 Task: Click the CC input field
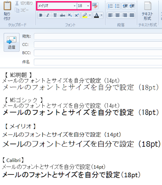click(x=98, y=45)
